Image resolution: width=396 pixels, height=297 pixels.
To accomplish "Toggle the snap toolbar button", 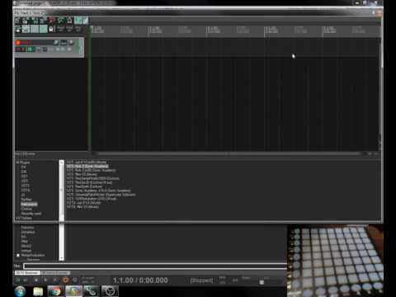I will point(43,29).
